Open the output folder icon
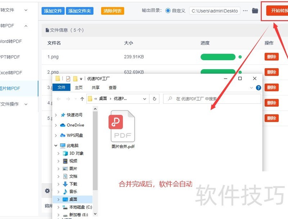This screenshot has width=288, height=219. click(255, 11)
